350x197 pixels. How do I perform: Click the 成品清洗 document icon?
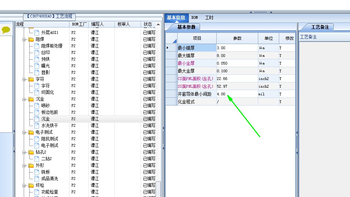[x=37, y=179]
